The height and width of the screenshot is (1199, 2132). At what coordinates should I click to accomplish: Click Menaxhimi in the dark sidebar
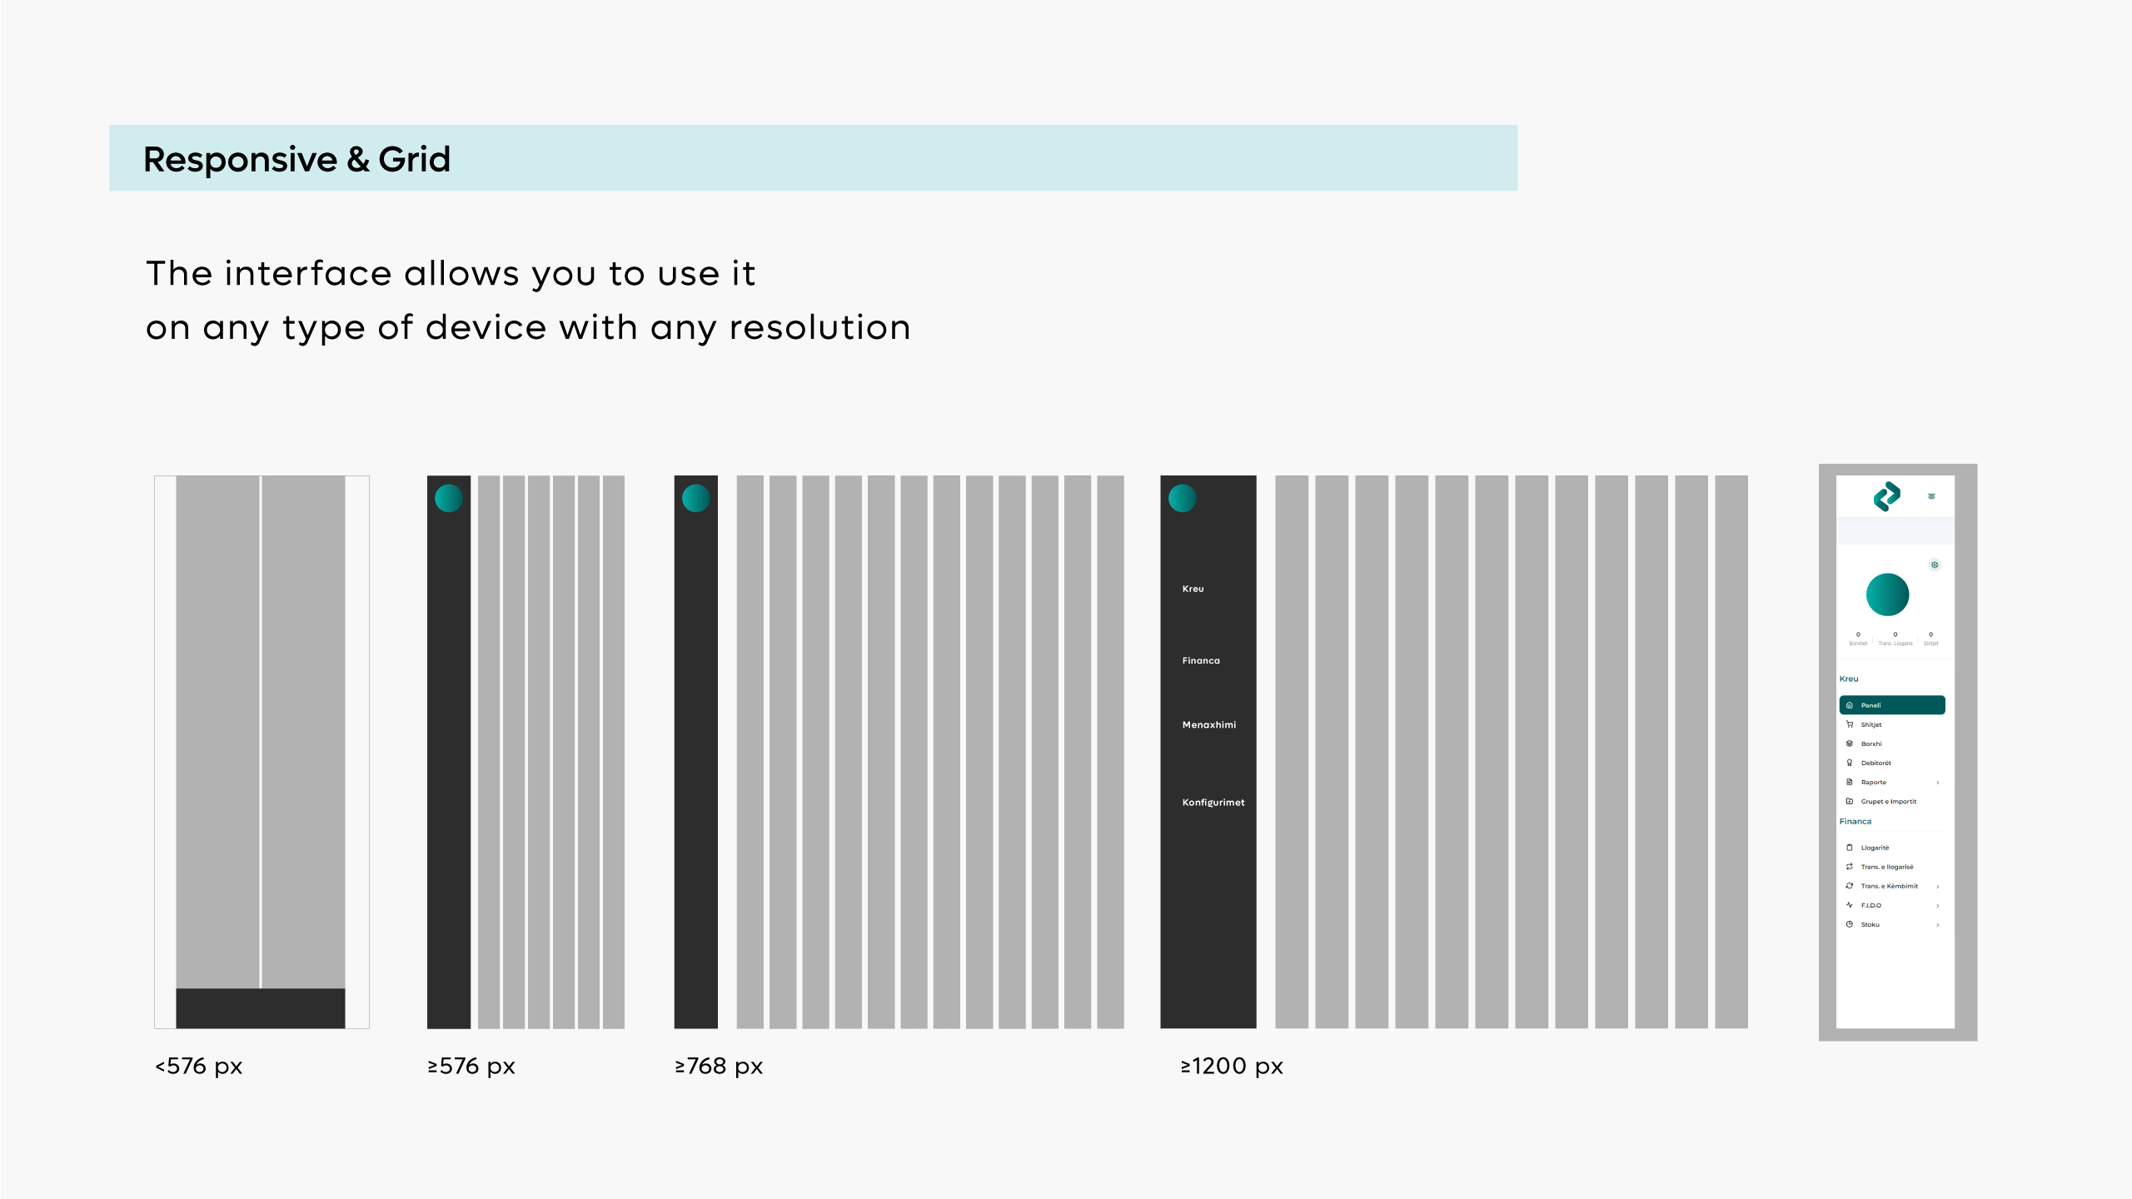(1208, 725)
